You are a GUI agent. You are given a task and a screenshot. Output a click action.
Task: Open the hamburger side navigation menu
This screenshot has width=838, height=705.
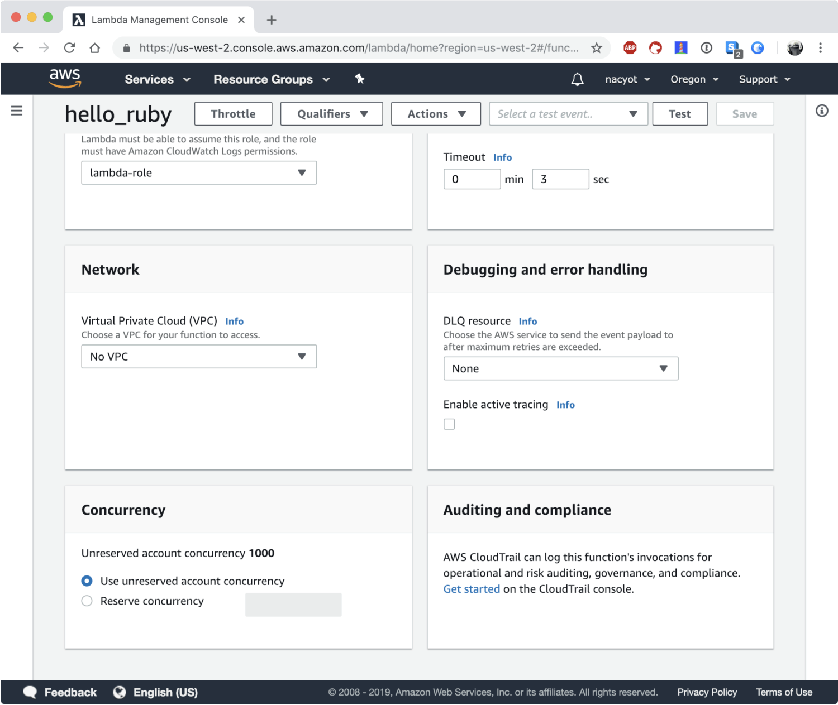coord(17,111)
